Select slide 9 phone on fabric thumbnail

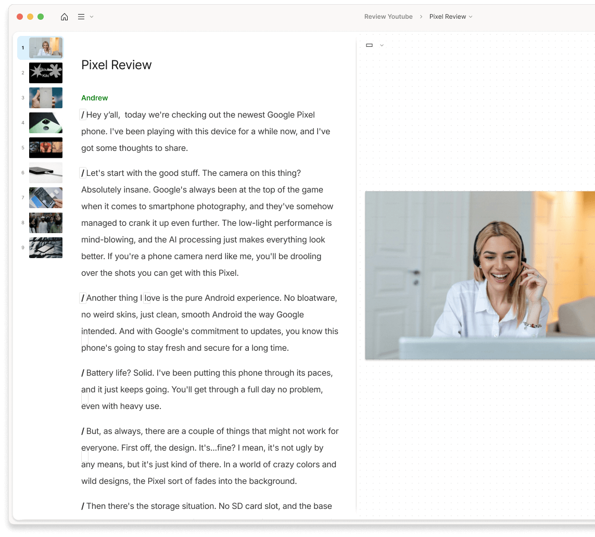click(x=46, y=248)
